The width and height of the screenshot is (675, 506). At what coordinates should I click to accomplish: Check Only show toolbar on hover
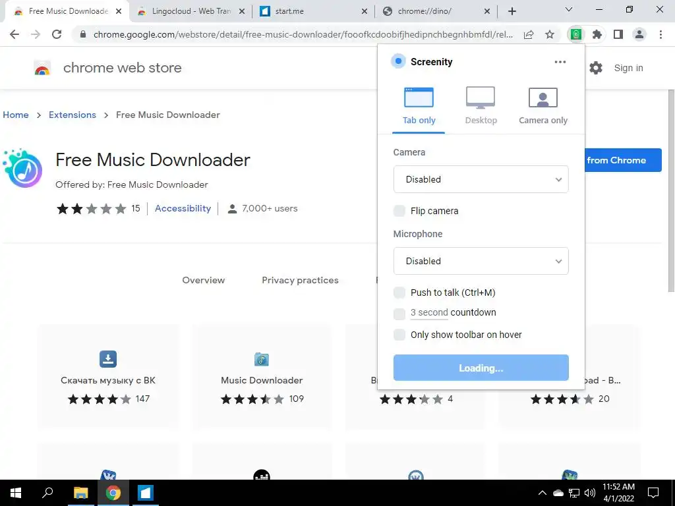[399, 335]
